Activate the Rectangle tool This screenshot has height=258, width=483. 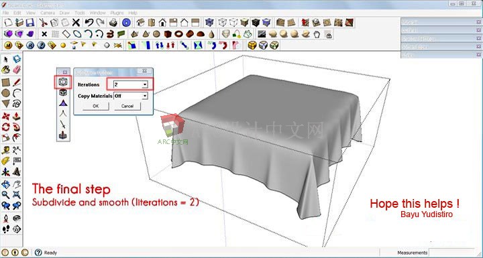point(6,82)
